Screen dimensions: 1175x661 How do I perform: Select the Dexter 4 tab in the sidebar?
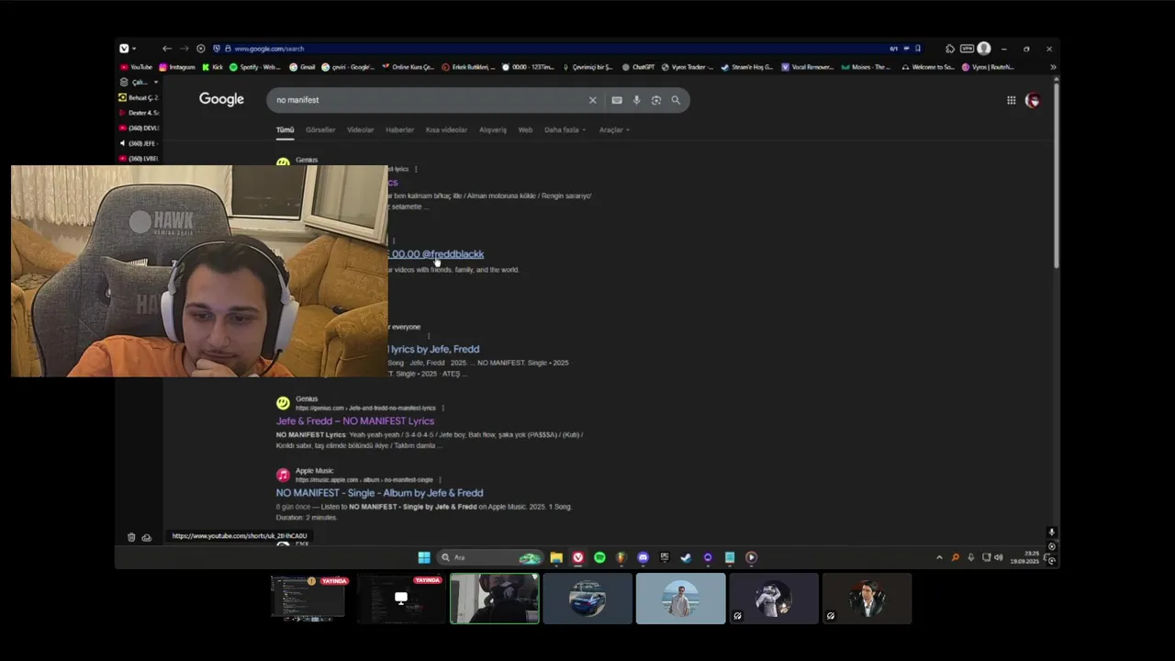[x=139, y=113]
